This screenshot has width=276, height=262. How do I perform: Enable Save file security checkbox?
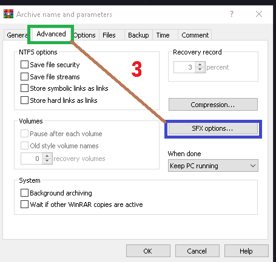pos(24,65)
